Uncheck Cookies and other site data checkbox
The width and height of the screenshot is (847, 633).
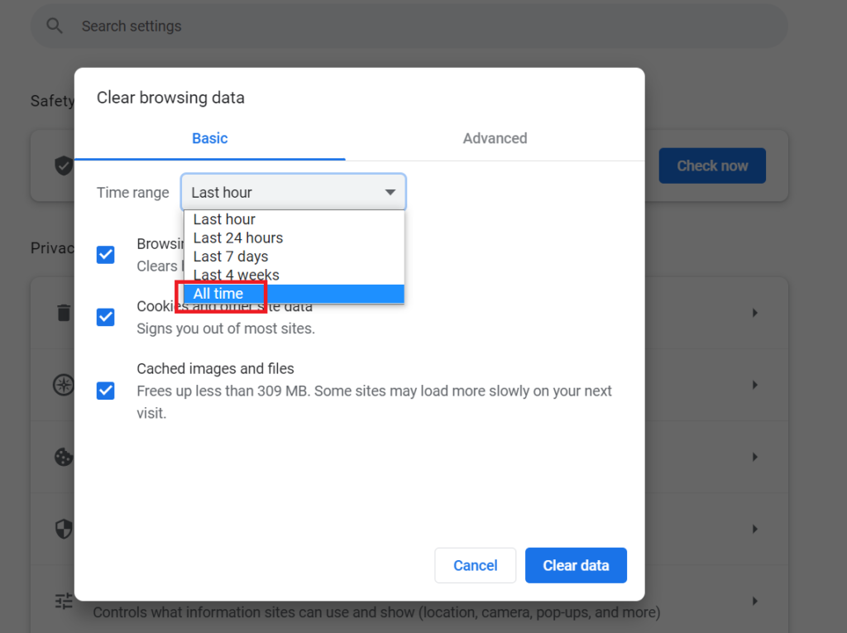[106, 317]
